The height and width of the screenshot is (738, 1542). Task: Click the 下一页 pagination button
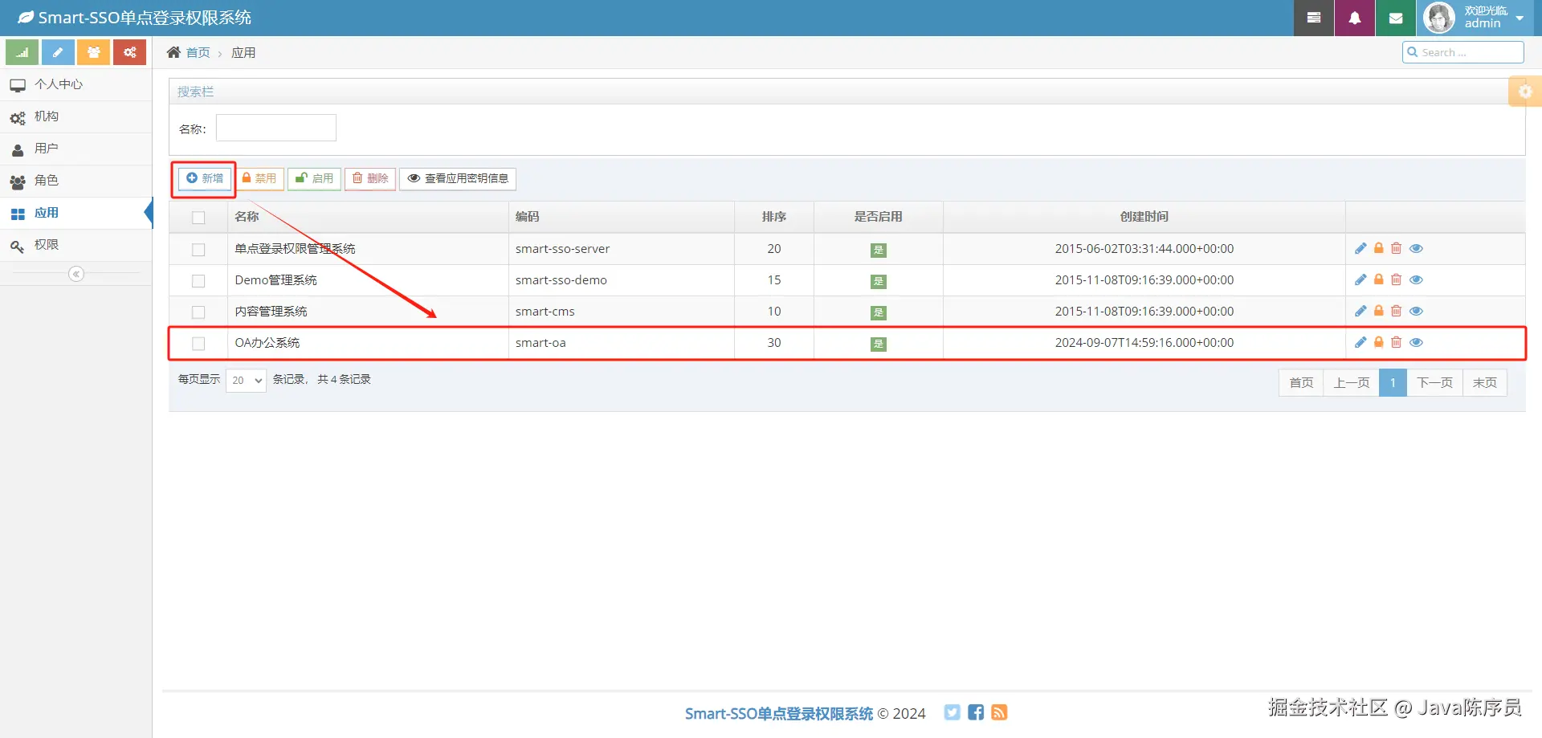[x=1434, y=382]
